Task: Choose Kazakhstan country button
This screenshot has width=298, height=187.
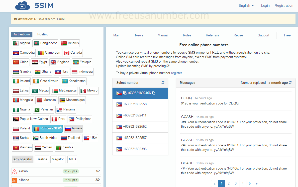Action: point(74,81)
